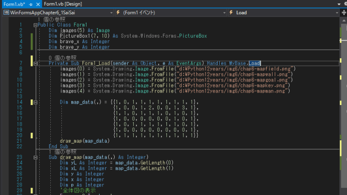
Task: Open the '1 個の参照' link above Class Form1
Action: click(52, 20)
